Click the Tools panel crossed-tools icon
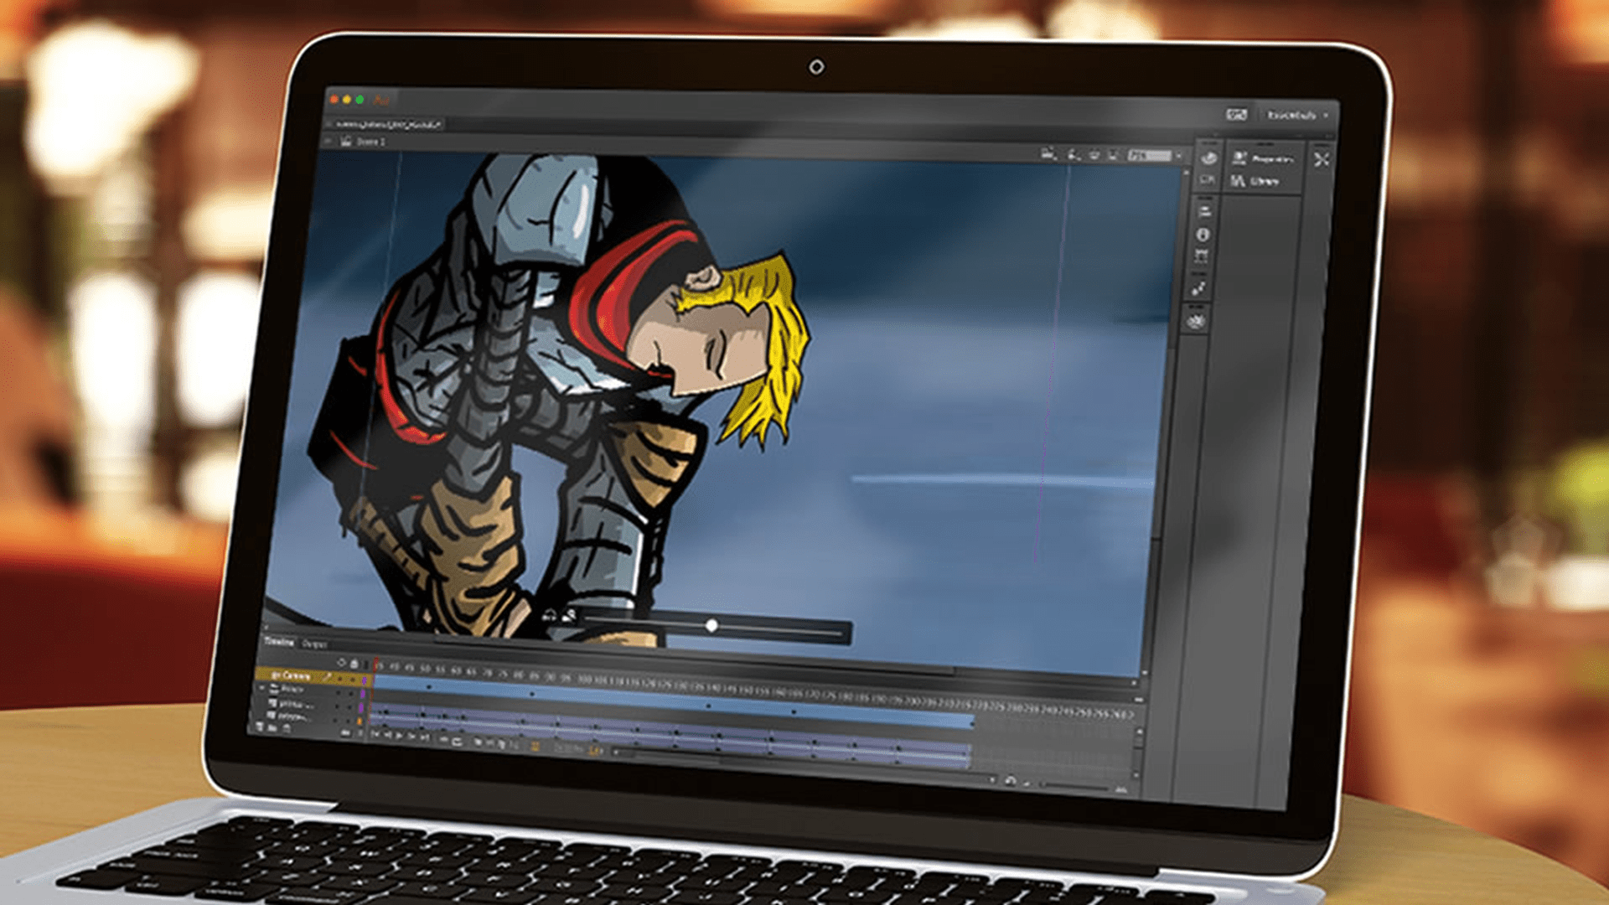The height and width of the screenshot is (905, 1609). (1322, 159)
